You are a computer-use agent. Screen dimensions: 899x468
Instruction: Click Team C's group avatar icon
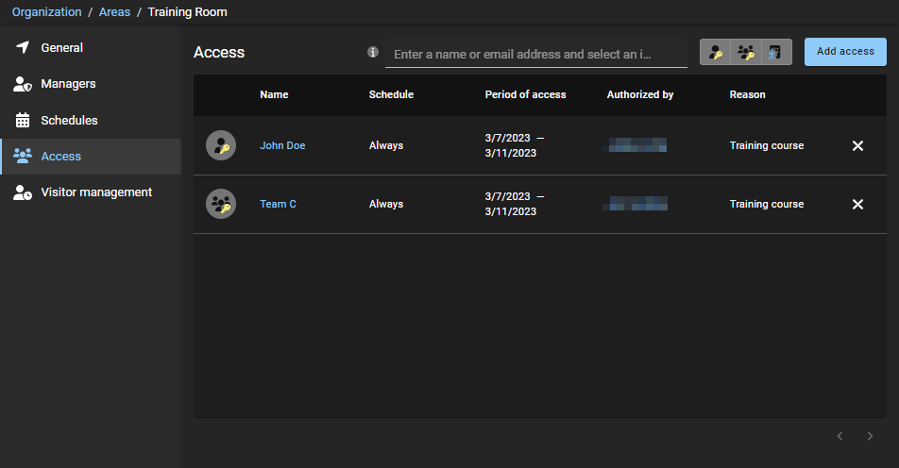coord(221,204)
